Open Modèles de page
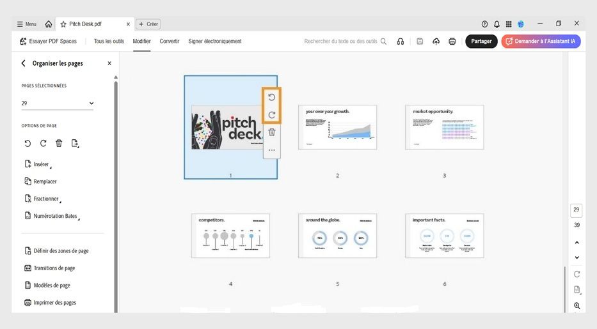This screenshot has width=597, height=329. pos(47,285)
